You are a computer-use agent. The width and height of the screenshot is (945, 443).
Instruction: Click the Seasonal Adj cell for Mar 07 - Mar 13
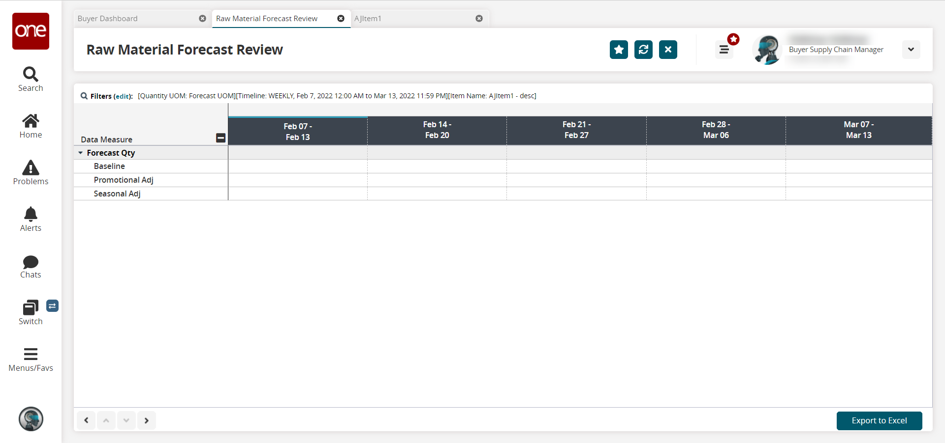(x=859, y=194)
